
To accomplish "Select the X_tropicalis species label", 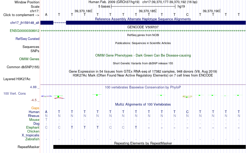I will pos(31,135).
